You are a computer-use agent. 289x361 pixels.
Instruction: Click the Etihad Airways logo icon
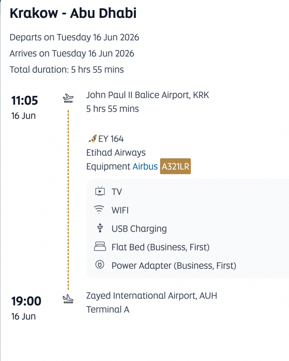tap(92, 139)
